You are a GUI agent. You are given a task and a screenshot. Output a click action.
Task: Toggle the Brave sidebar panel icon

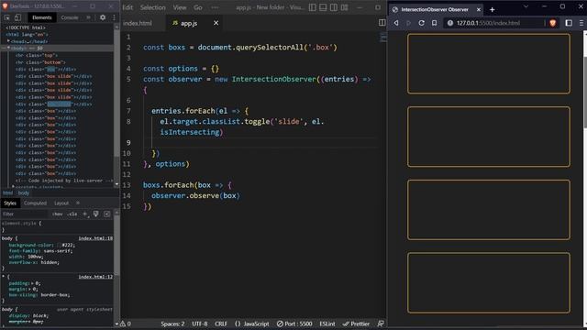pyautogui.click(x=569, y=23)
